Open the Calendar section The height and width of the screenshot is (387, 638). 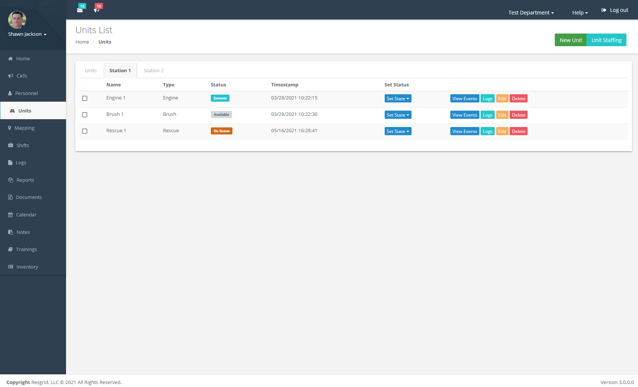[x=26, y=215]
